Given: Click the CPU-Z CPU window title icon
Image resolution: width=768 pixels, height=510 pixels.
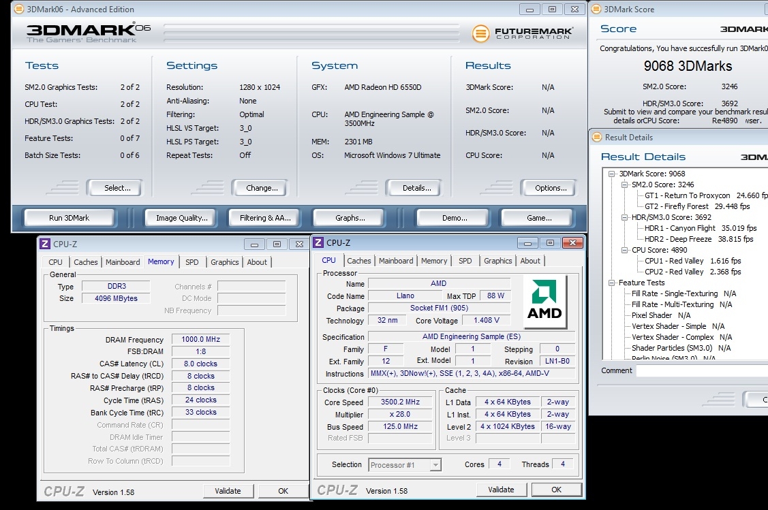Looking at the screenshot, I should click(x=318, y=243).
